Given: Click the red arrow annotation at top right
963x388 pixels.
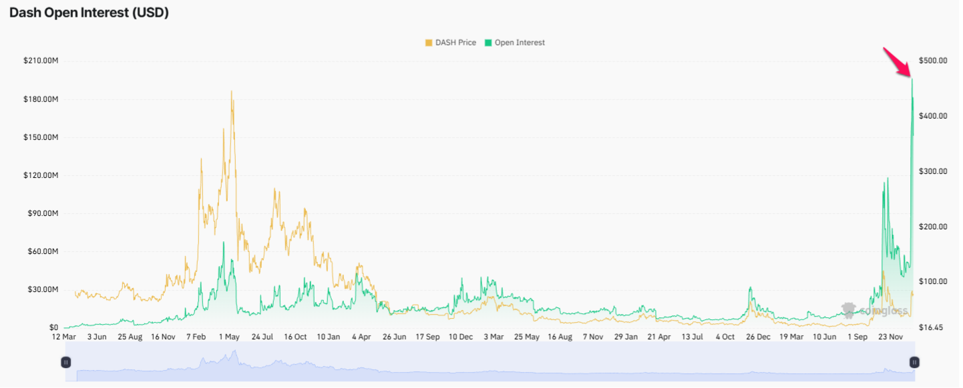Looking at the screenshot, I should 898,62.
